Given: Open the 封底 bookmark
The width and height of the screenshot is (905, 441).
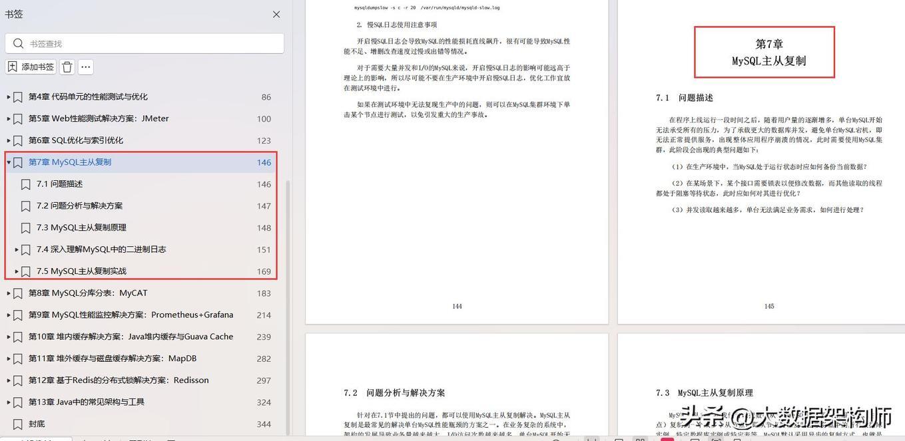Looking at the screenshot, I should click(x=37, y=424).
